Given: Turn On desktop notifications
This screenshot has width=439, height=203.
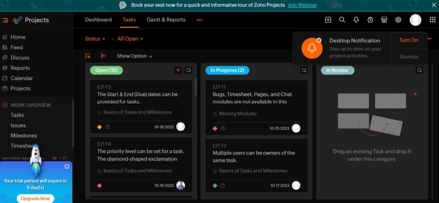Looking at the screenshot, I should [x=409, y=40].
